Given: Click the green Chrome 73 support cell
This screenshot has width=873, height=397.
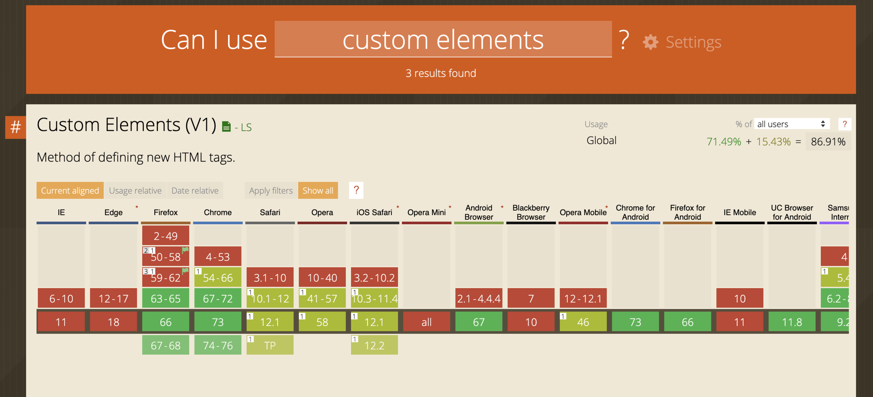Looking at the screenshot, I should (x=218, y=322).
